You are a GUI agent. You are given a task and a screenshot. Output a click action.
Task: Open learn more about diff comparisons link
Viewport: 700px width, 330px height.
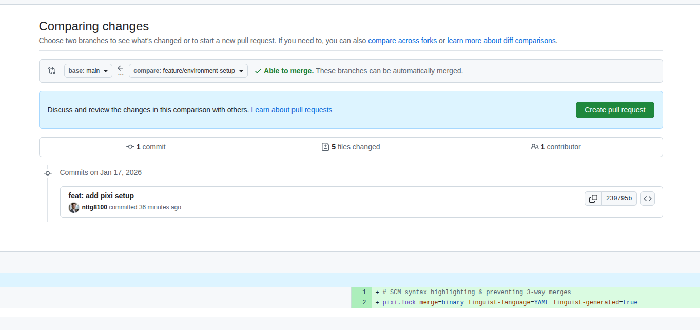coord(501,41)
